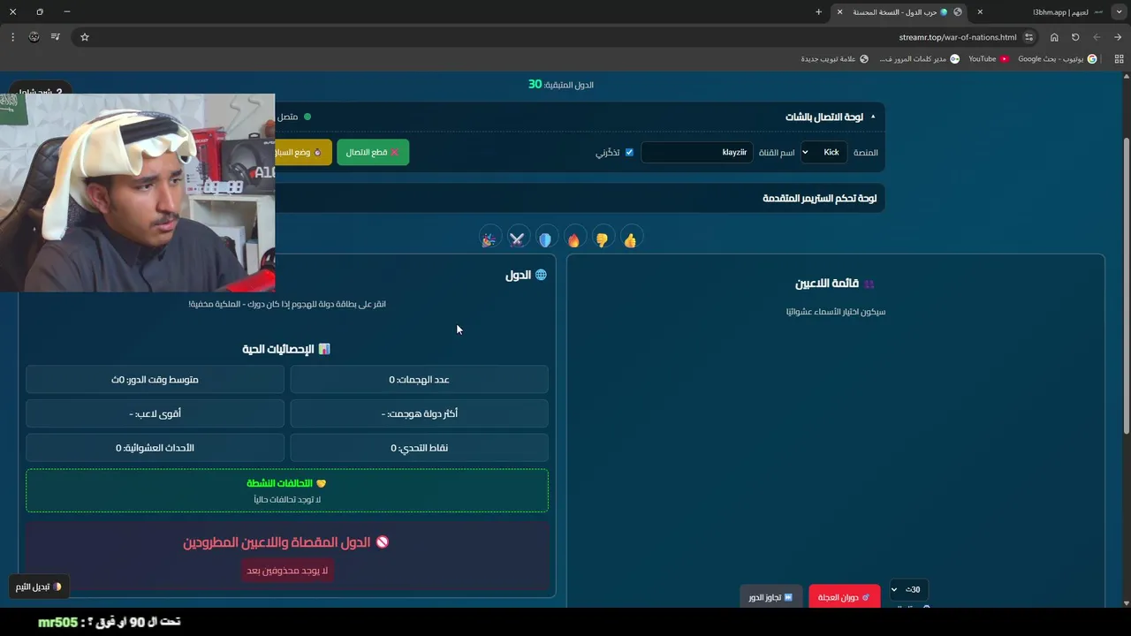Click red دوران العجلة spin button

tap(845, 597)
